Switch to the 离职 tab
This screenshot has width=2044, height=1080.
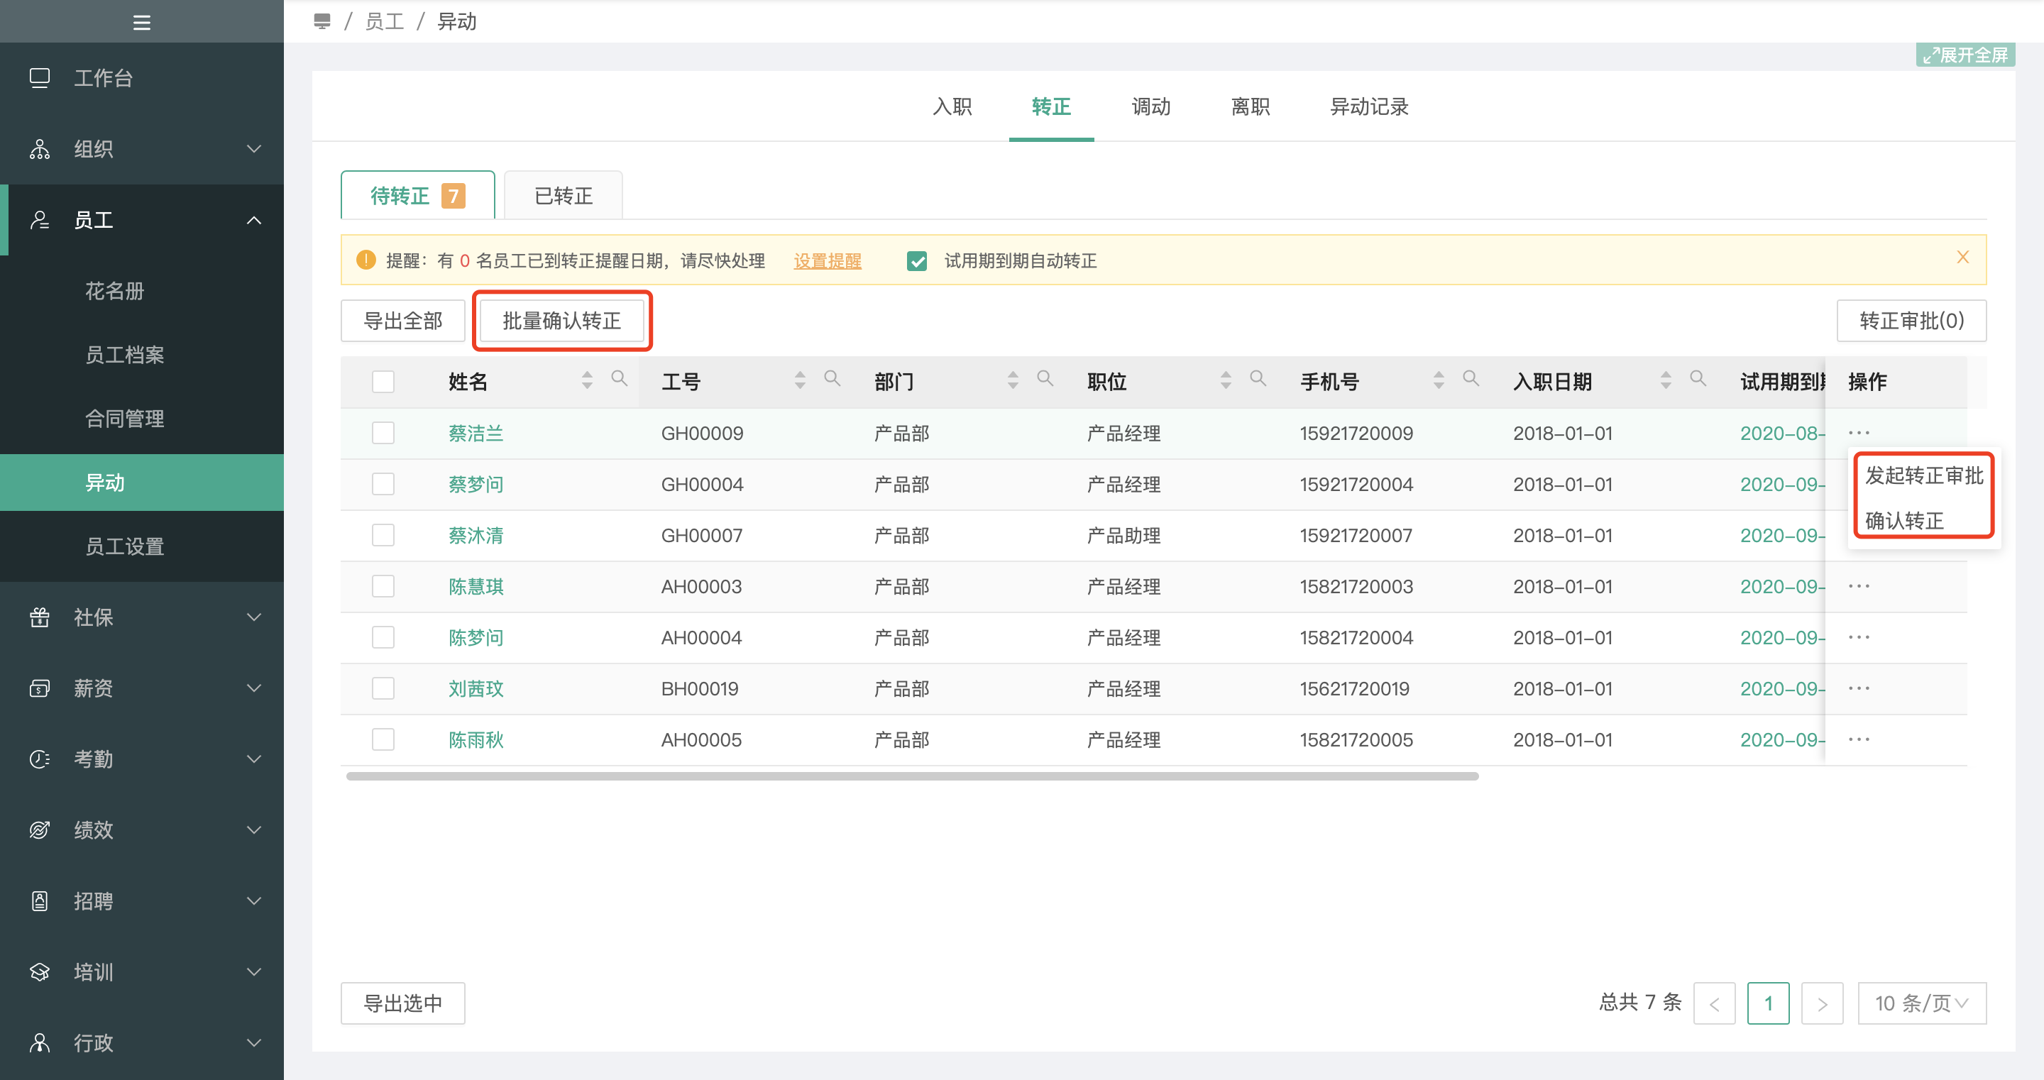pos(1250,106)
